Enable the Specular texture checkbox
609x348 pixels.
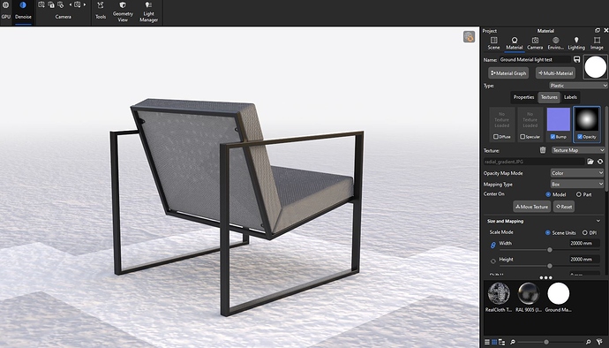point(523,137)
